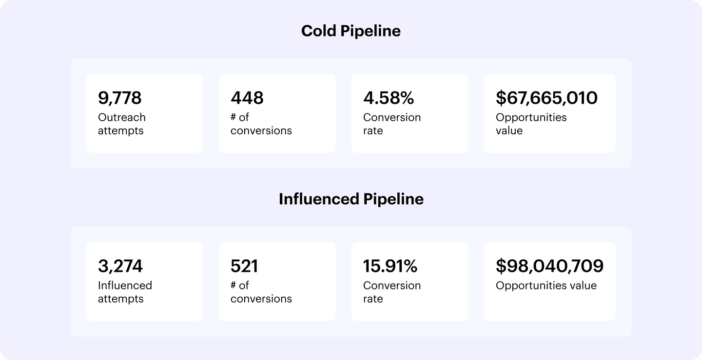The height and width of the screenshot is (360, 702).
Task: Click the Opportunities value label under $67,665,010
Action: point(531,124)
